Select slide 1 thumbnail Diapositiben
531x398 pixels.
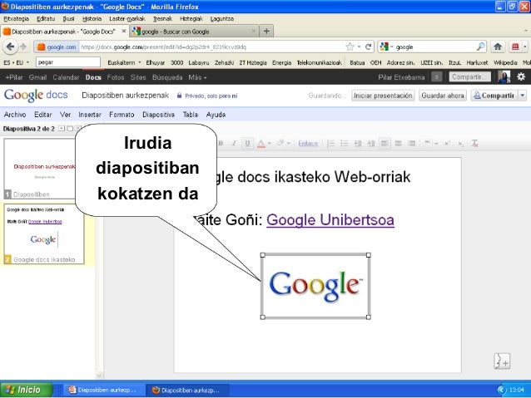tap(40, 169)
